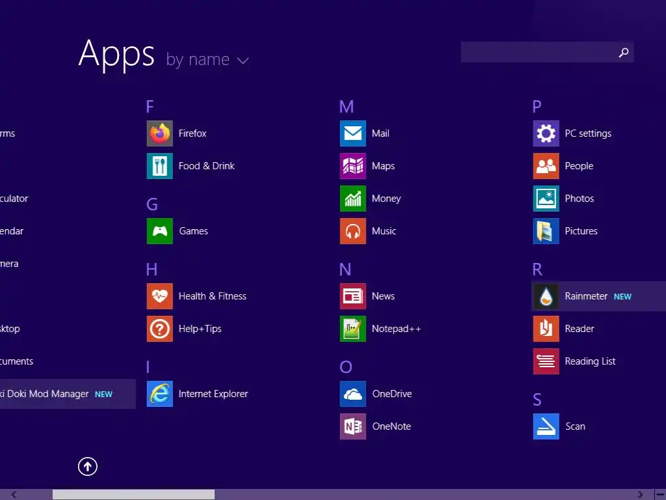Open the Money app icon
Viewport: 666px width, 500px height.
coord(353,199)
